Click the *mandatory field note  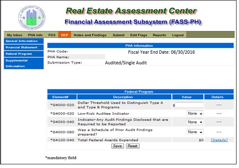point(61,158)
